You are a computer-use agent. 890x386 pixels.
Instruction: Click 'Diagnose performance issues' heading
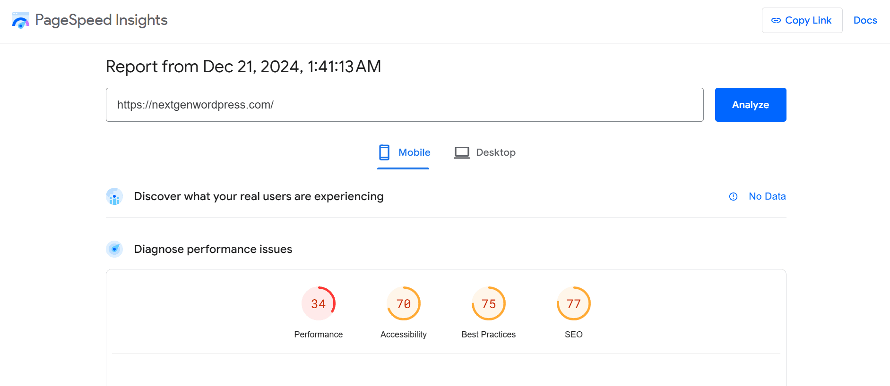[213, 249]
